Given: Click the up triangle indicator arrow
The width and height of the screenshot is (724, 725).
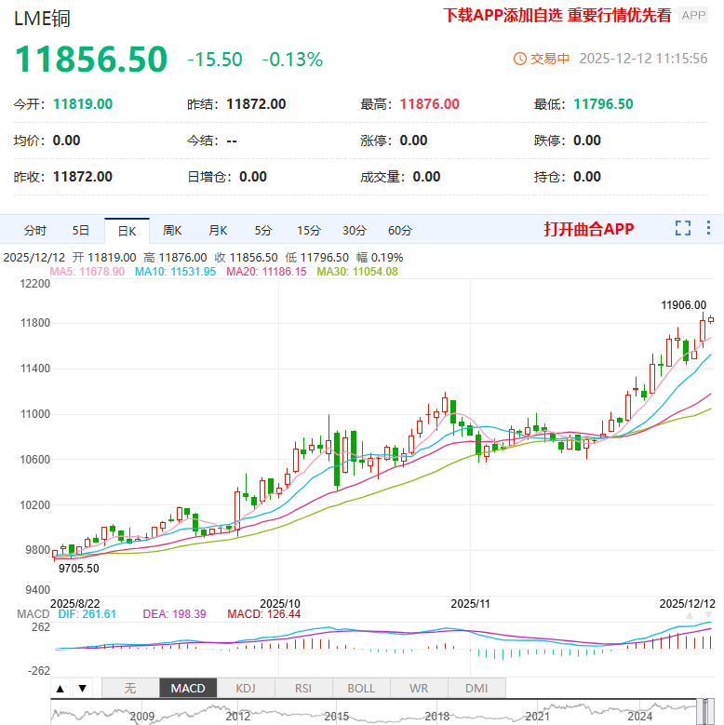Looking at the screenshot, I should pos(60,689).
